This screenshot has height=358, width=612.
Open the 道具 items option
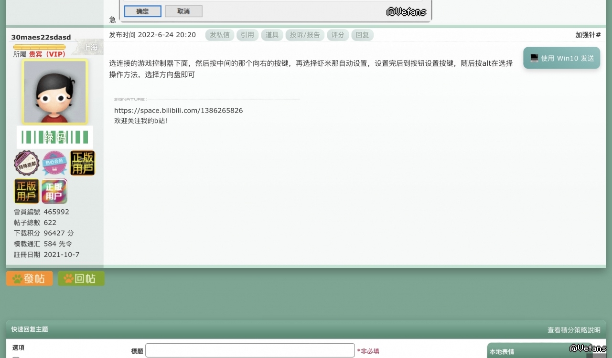[272, 35]
